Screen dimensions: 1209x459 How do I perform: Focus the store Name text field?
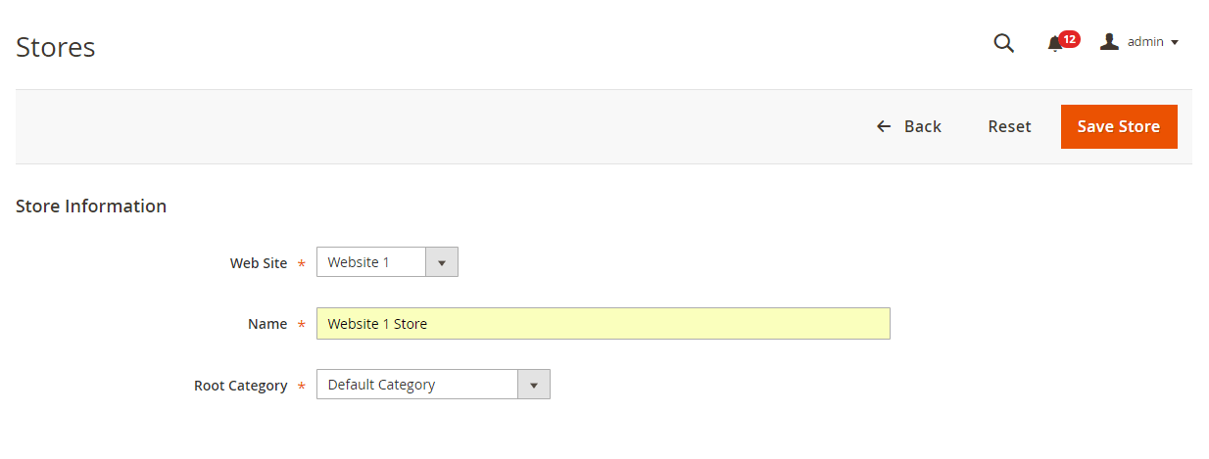pos(603,324)
